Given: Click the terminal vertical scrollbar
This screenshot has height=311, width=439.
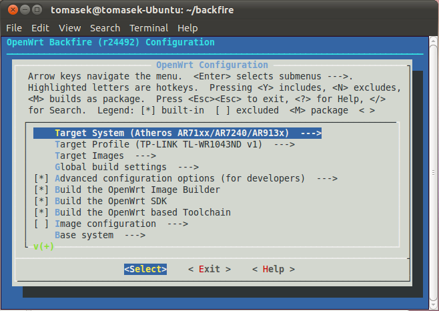Looking at the screenshot, I should (x=434, y=172).
